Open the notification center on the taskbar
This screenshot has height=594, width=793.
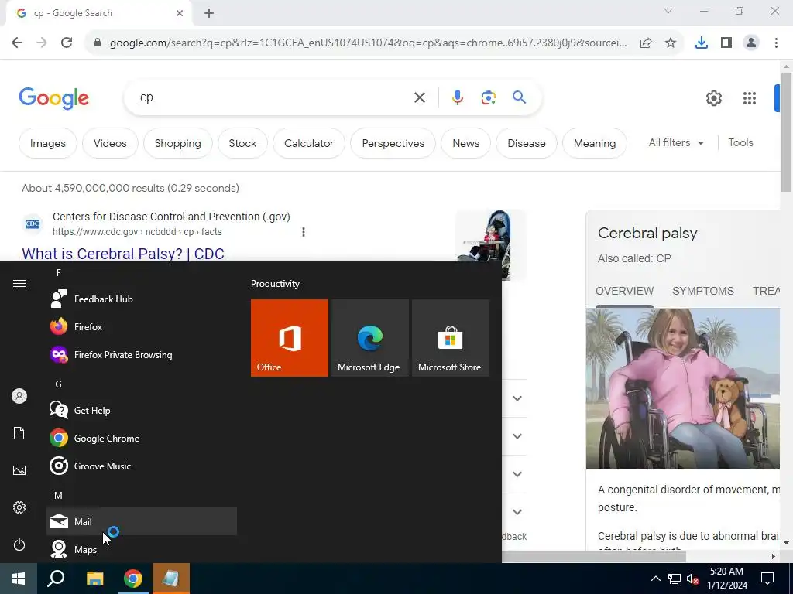click(767, 579)
